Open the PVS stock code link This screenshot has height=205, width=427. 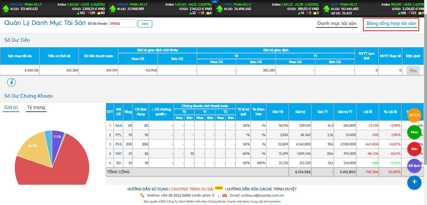pos(118,144)
